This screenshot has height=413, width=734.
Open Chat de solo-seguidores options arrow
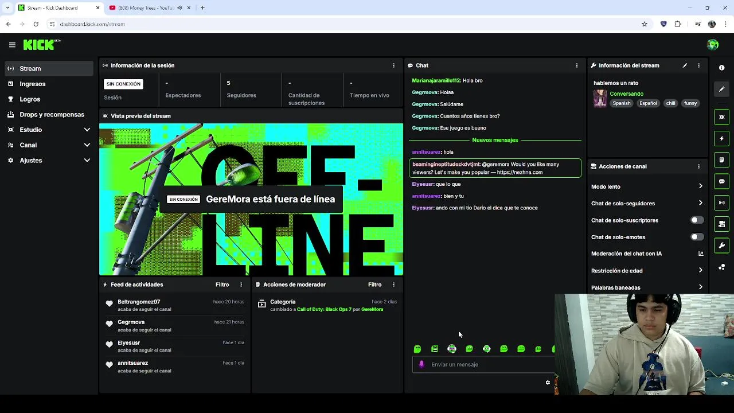click(x=700, y=203)
